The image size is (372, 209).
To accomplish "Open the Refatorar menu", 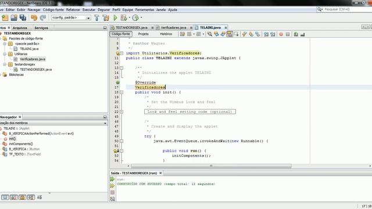I will [73, 10].
